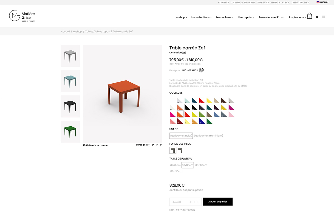Expand the e-shop dropdown menu

181,17
